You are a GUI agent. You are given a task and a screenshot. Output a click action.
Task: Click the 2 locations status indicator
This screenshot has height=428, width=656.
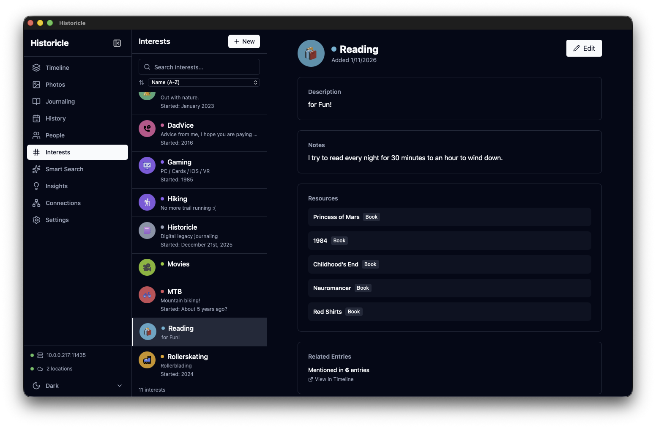click(59, 369)
